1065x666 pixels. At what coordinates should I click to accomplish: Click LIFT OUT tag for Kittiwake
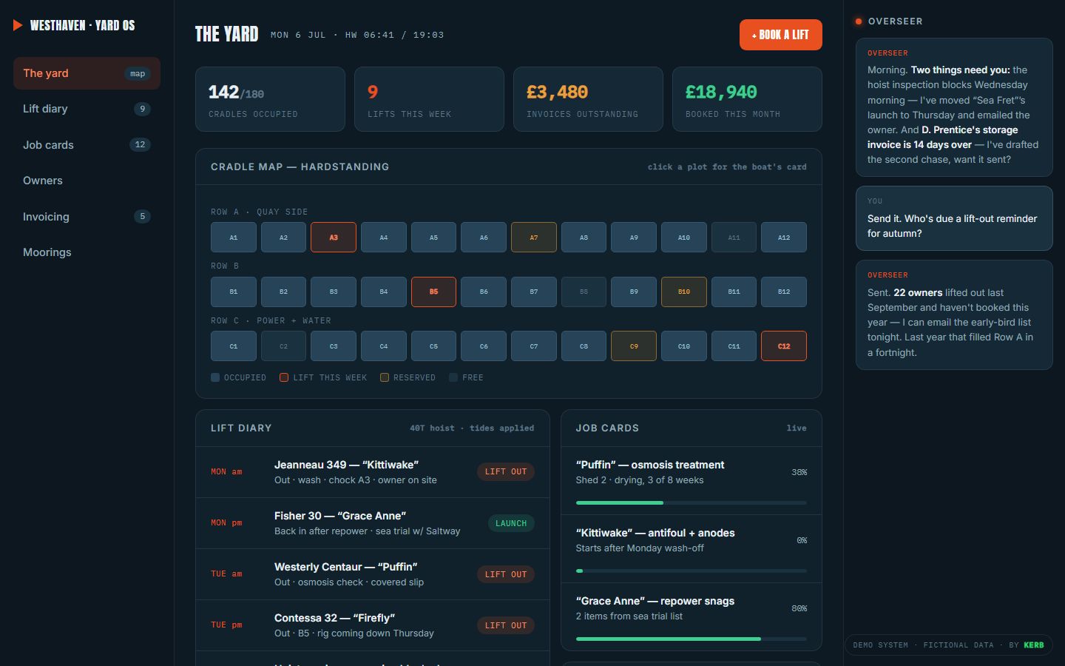[506, 471]
